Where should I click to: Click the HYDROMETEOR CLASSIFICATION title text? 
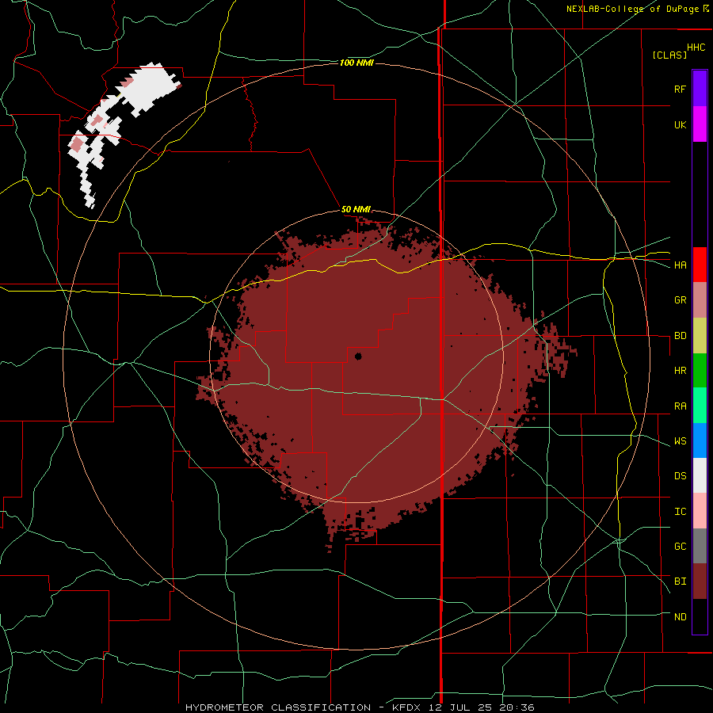tap(278, 707)
